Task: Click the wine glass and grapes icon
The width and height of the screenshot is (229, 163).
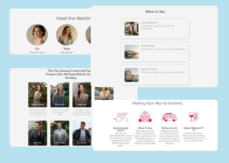Action: coord(194,117)
